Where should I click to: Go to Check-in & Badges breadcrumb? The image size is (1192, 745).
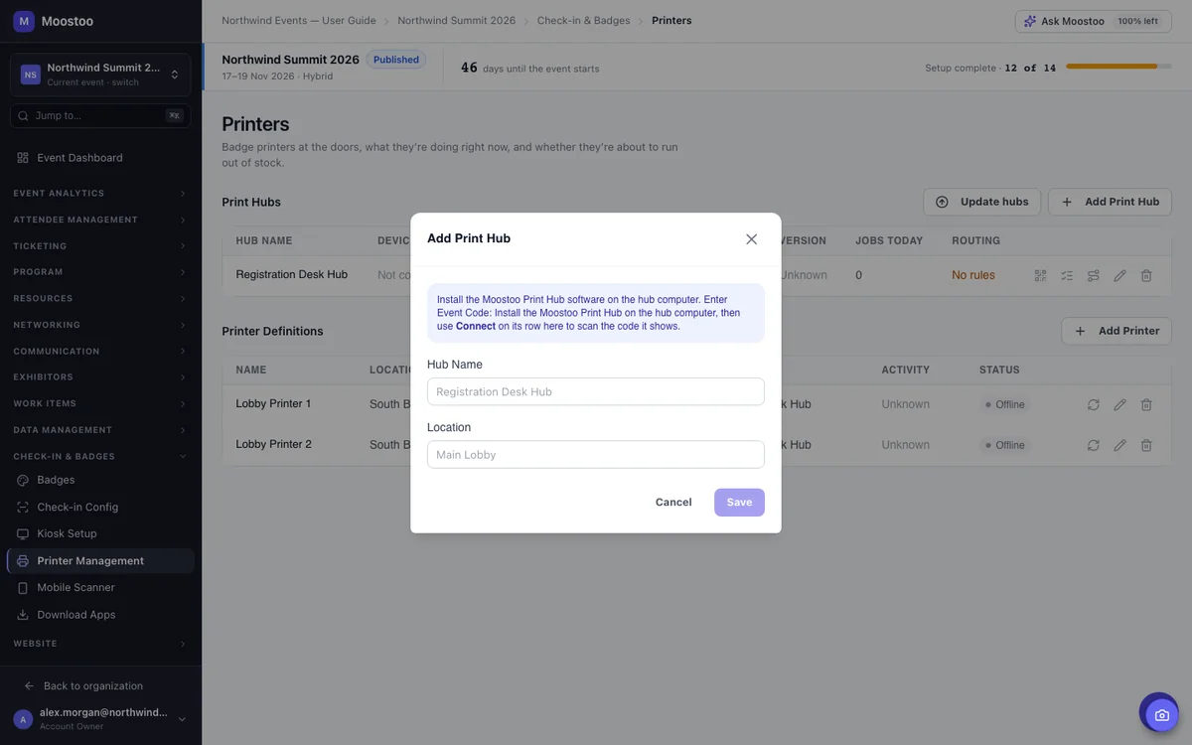pyautogui.click(x=584, y=21)
